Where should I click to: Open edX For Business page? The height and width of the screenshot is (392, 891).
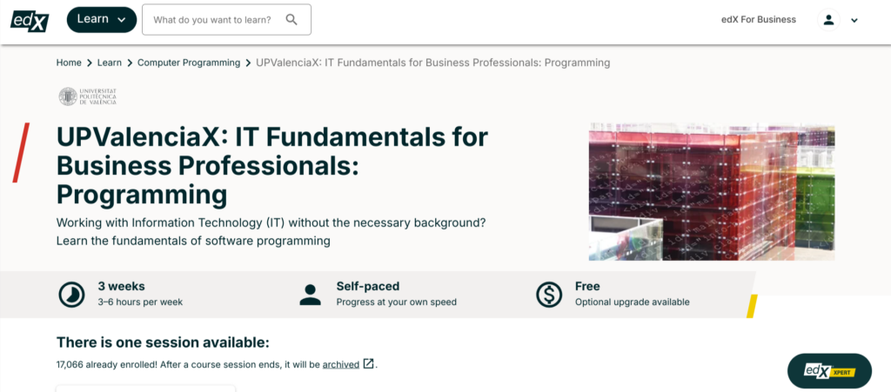759,19
